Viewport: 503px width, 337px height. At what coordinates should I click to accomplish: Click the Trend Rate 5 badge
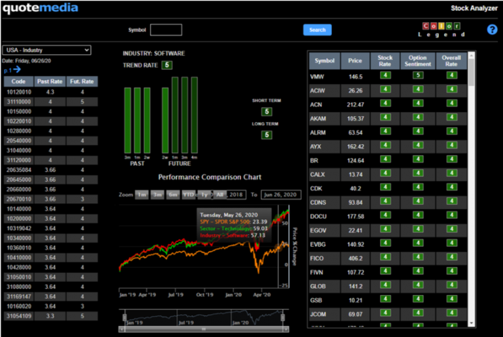click(x=167, y=65)
